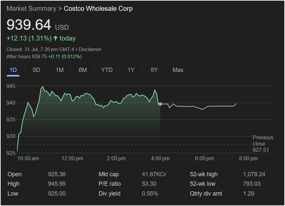The width and height of the screenshot is (285, 206).
Task: Click the 52-wk high value 1,078.24
Action: coord(254,174)
